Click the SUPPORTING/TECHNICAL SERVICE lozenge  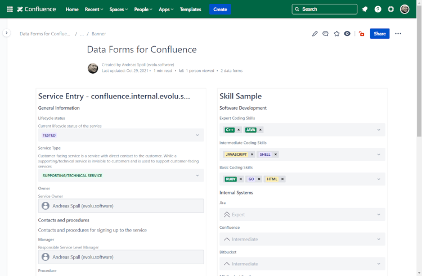(72, 175)
